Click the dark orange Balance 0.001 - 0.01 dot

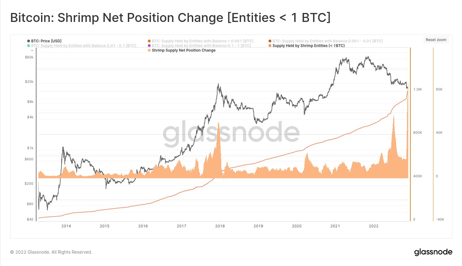click(270, 41)
